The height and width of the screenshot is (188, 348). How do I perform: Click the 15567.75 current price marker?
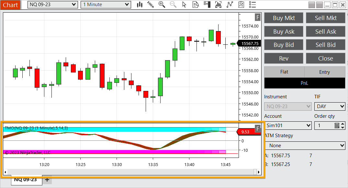click(249, 43)
